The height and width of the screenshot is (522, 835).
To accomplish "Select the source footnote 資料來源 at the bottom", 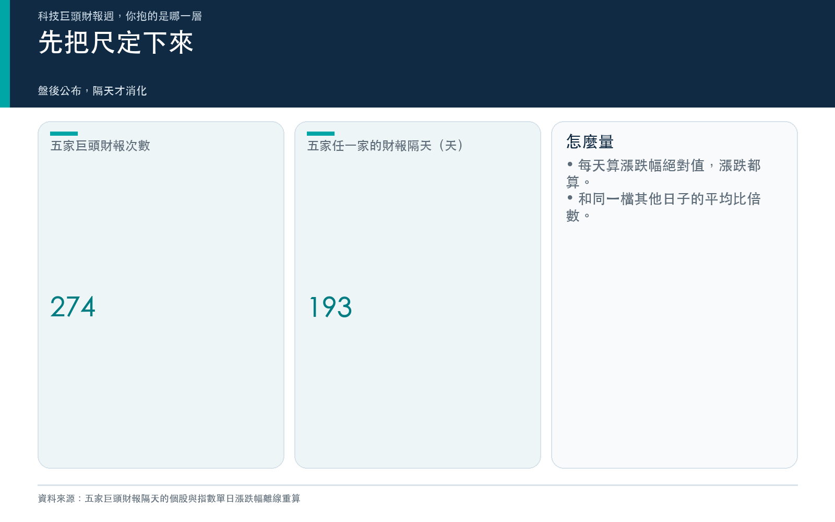I will [169, 499].
